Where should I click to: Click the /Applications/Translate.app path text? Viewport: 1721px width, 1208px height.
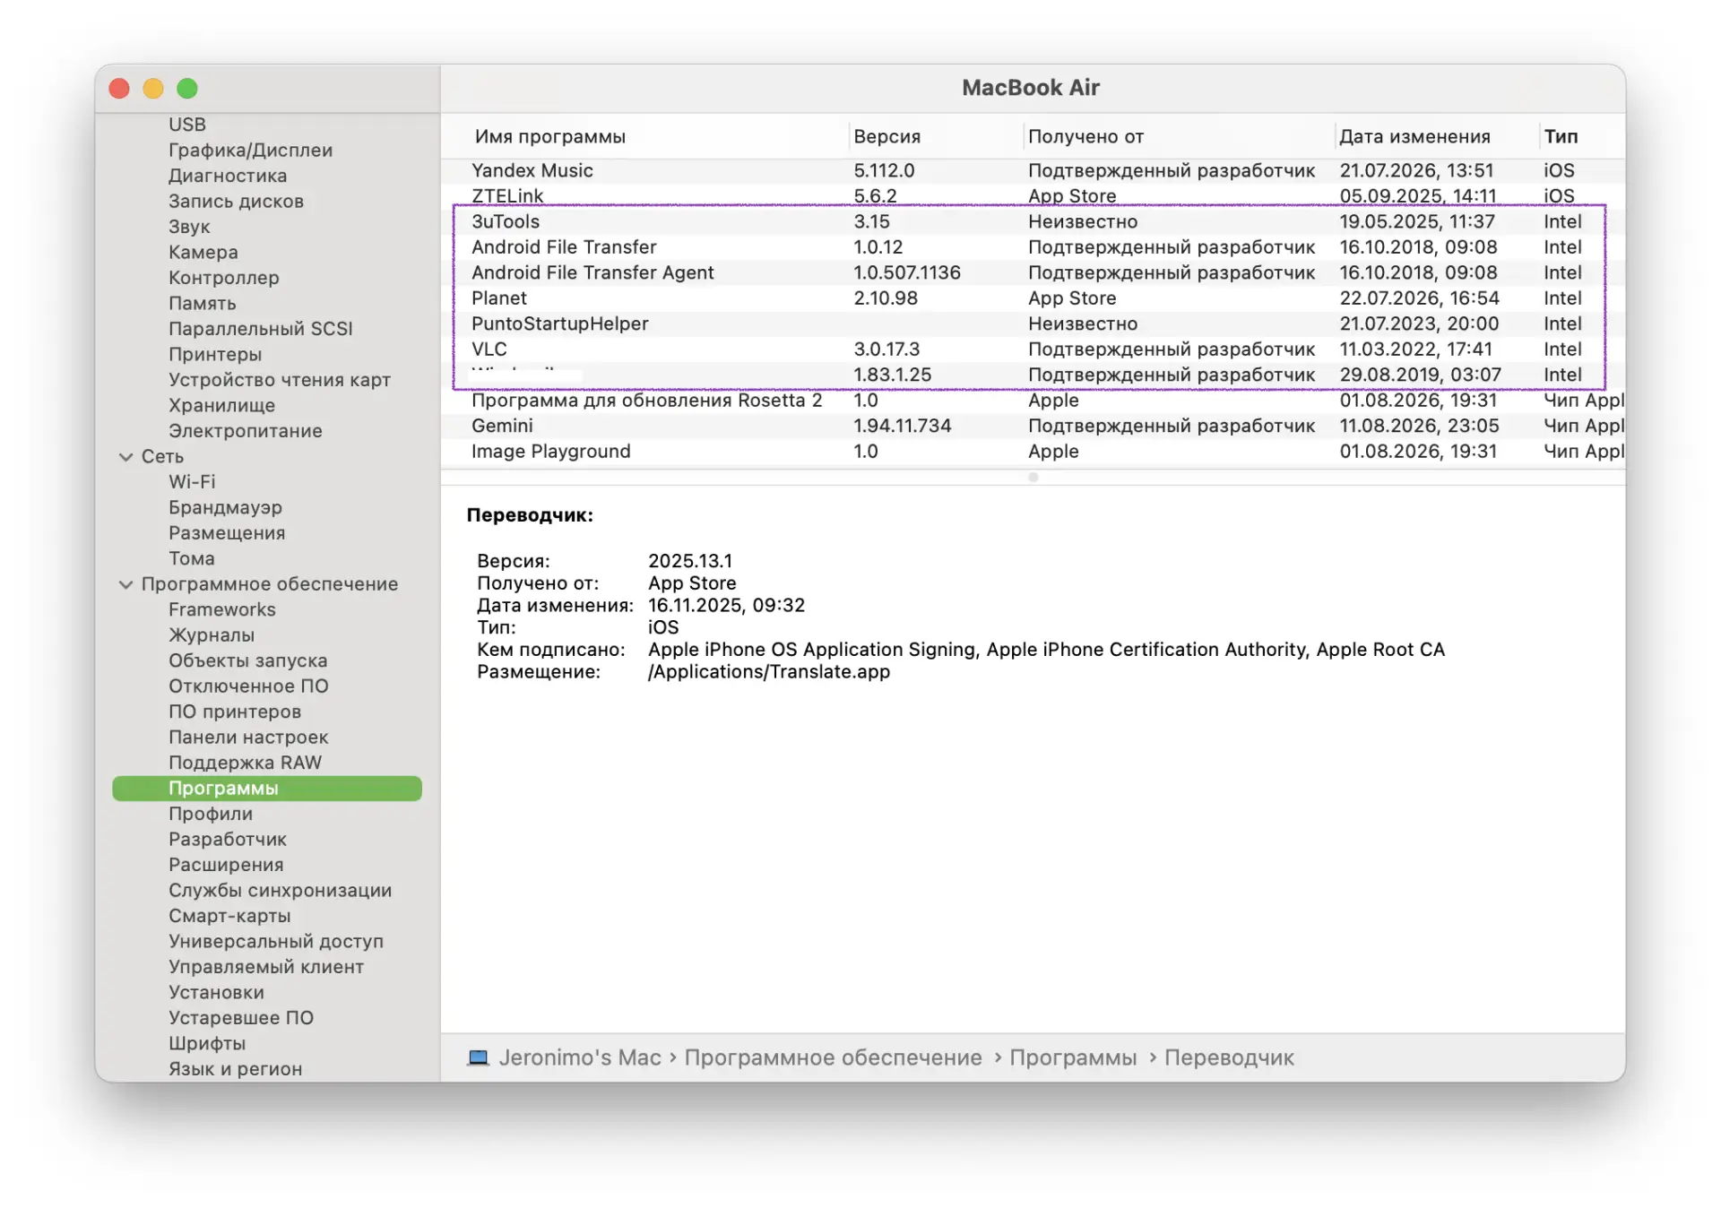point(769,672)
